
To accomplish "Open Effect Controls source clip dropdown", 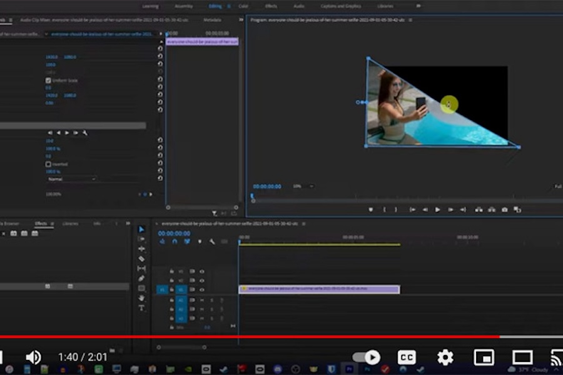I will pyautogui.click(x=46, y=34).
